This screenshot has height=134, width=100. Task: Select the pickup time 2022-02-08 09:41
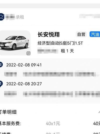point(24,65)
